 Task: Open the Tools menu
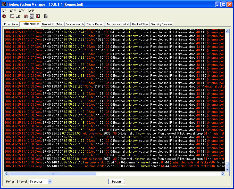pos(22,10)
